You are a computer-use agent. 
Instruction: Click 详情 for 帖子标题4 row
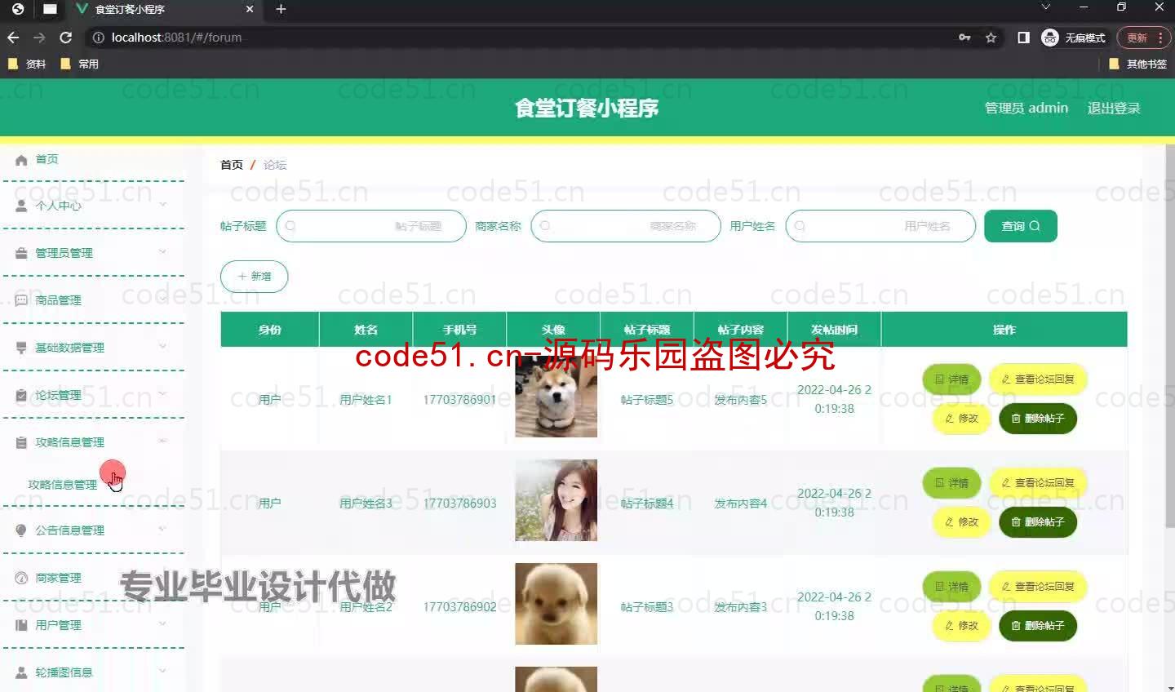click(x=951, y=483)
